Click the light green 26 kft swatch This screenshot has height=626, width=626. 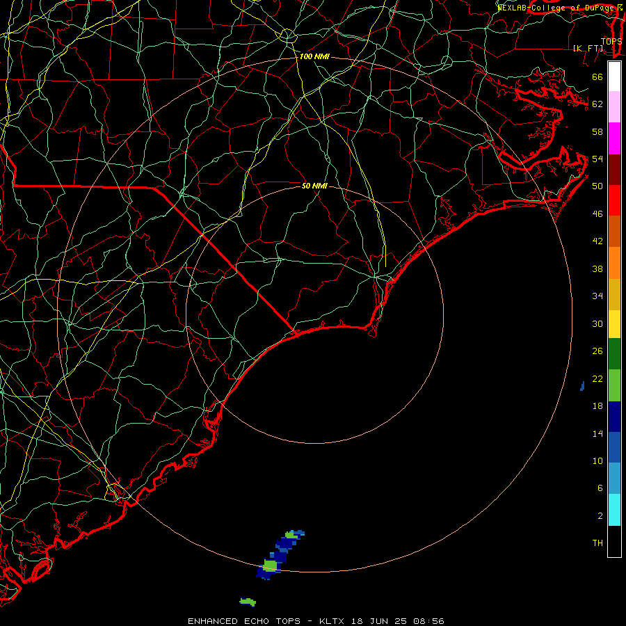(614, 385)
